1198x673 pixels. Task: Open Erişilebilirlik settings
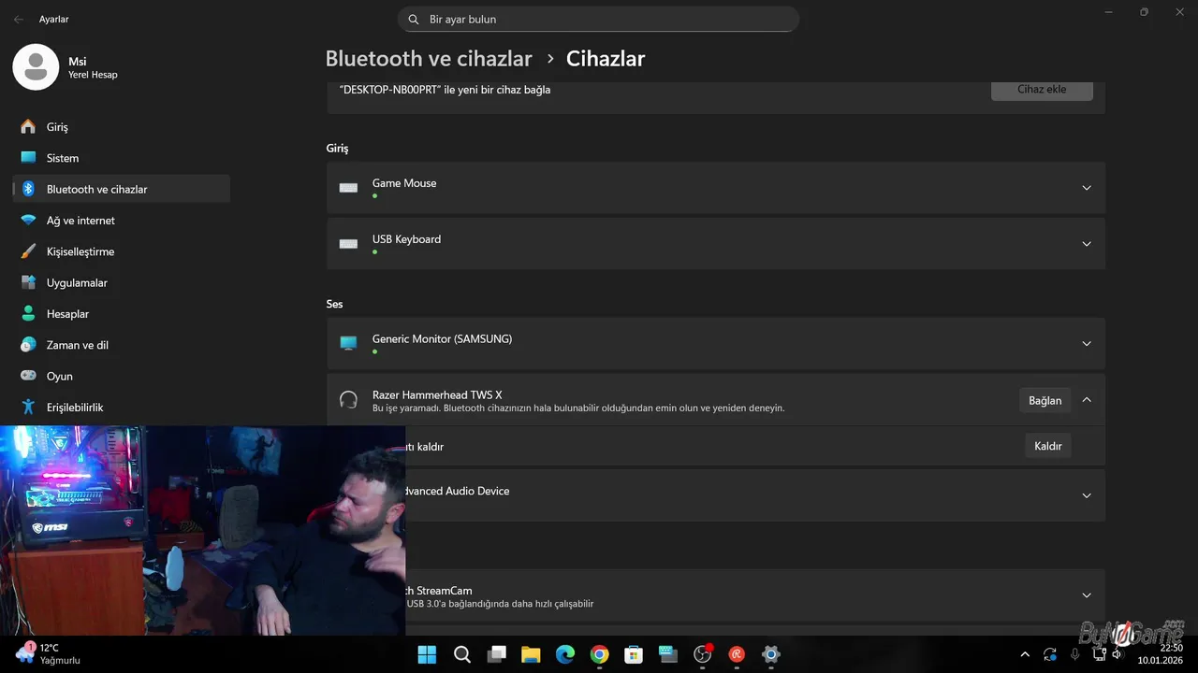point(122,408)
